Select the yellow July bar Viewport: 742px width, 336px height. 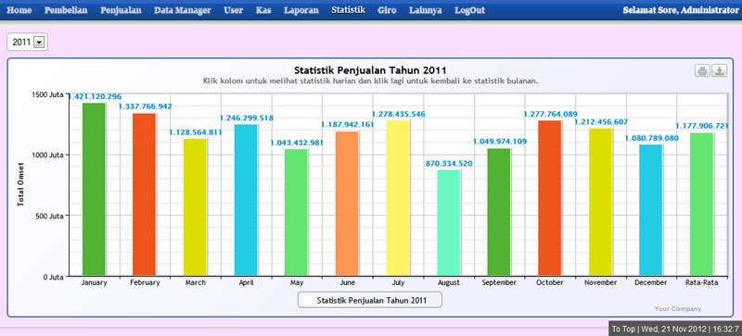(x=398, y=198)
